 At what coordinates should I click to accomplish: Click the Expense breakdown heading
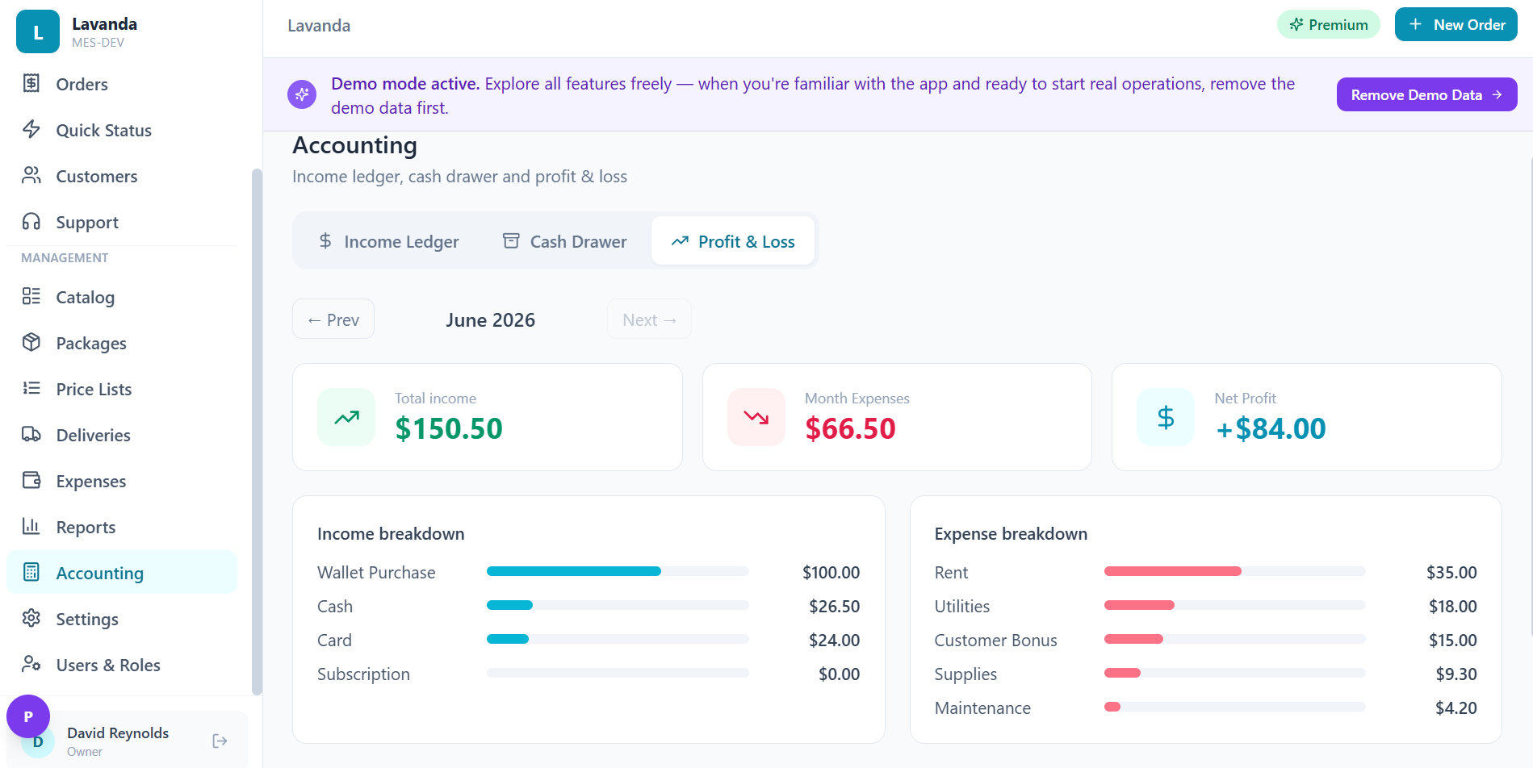pyautogui.click(x=1011, y=533)
